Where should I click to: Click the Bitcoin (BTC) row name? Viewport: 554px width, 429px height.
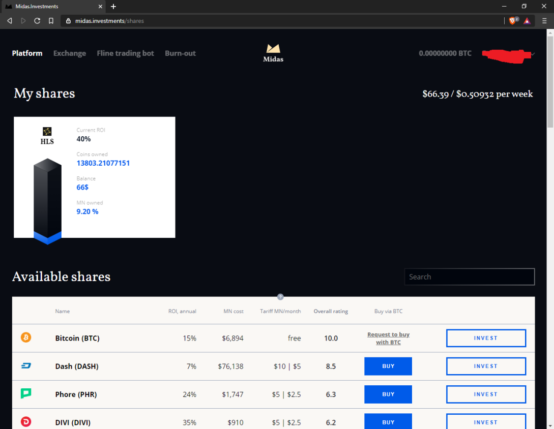point(77,338)
